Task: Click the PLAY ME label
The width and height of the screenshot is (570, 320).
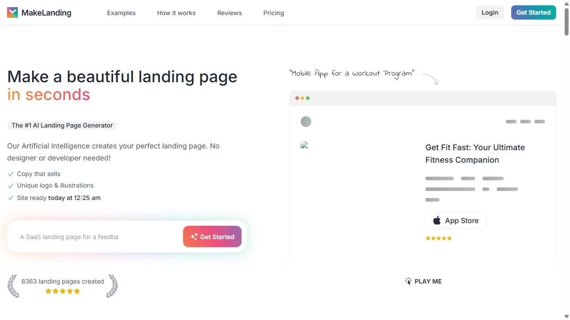Action: [428, 281]
